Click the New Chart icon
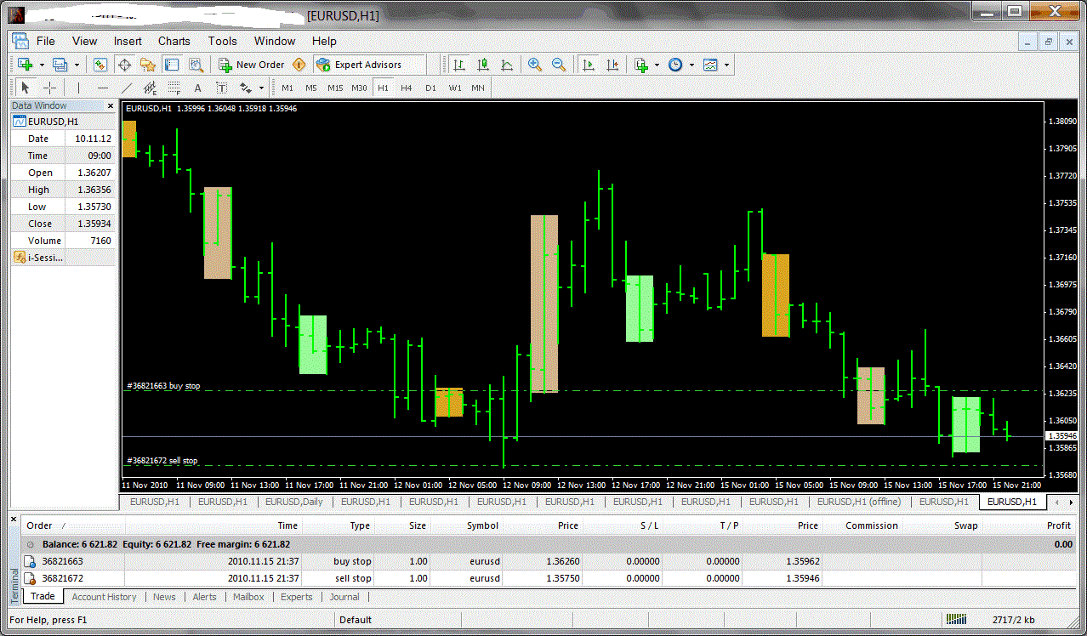1087x636 pixels. [x=25, y=65]
